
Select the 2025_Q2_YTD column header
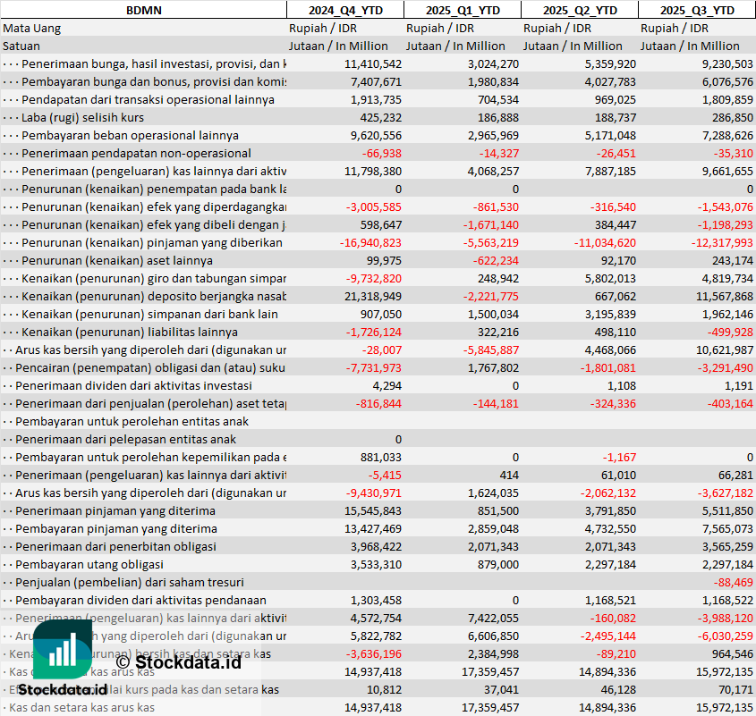click(580, 10)
